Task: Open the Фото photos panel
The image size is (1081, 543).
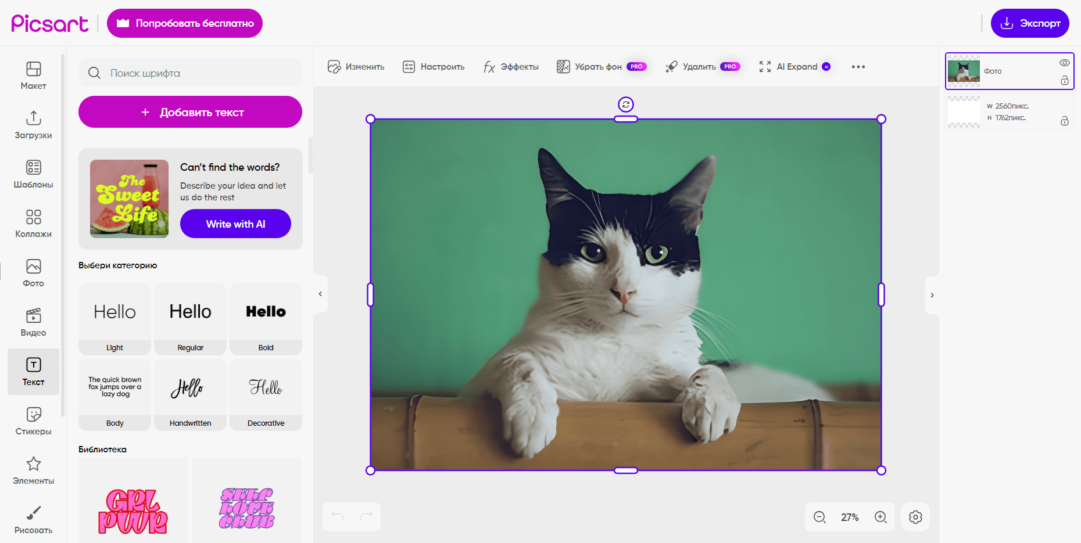Action: click(33, 273)
